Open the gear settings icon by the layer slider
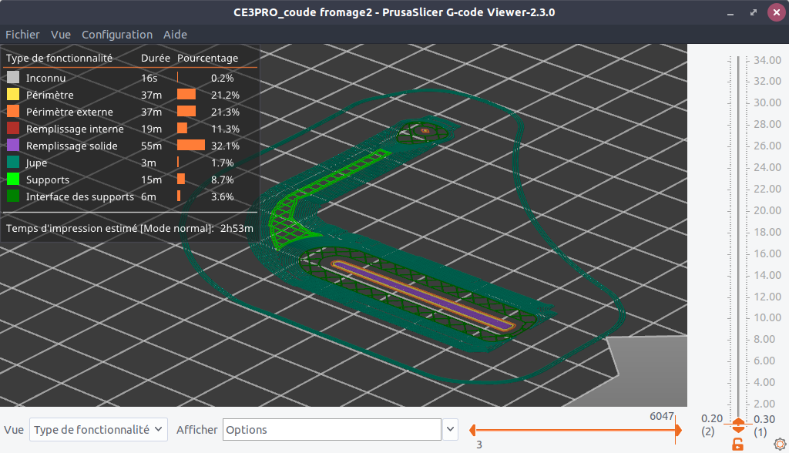 pos(780,444)
